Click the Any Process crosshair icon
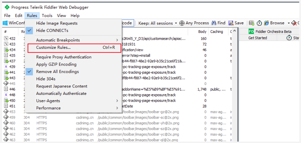The image size is (301, 143). coord(182,23)
